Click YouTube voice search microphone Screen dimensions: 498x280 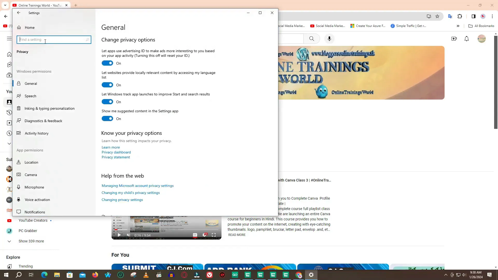click(329, 39)
